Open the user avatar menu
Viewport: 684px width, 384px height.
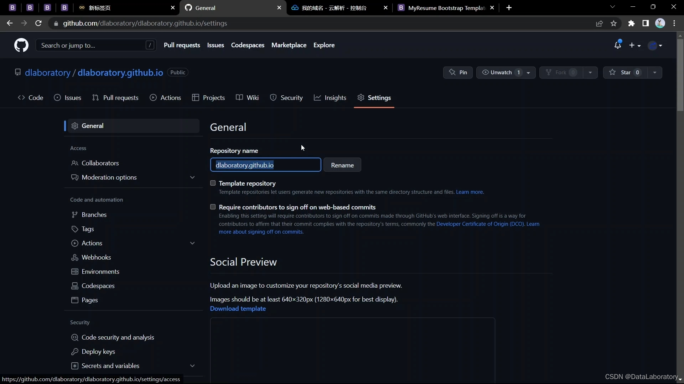(x=655, y=45)
